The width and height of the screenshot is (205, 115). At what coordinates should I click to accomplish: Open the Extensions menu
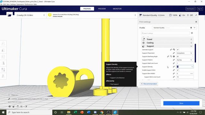tap(20, 4)
